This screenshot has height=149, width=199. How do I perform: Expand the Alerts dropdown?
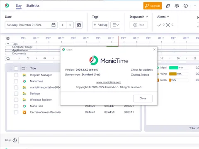coord(163,17)
